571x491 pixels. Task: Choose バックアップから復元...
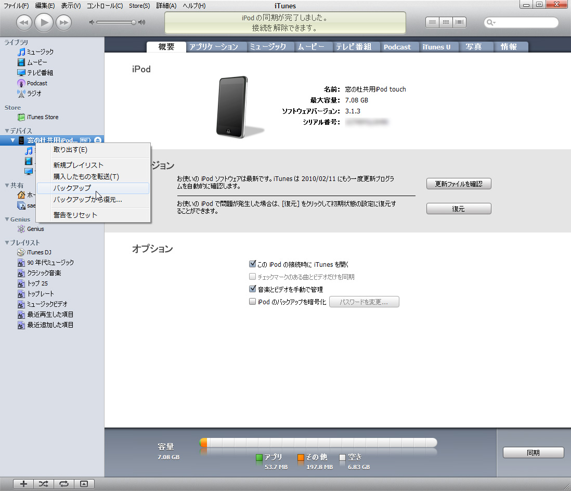[93, 200]
